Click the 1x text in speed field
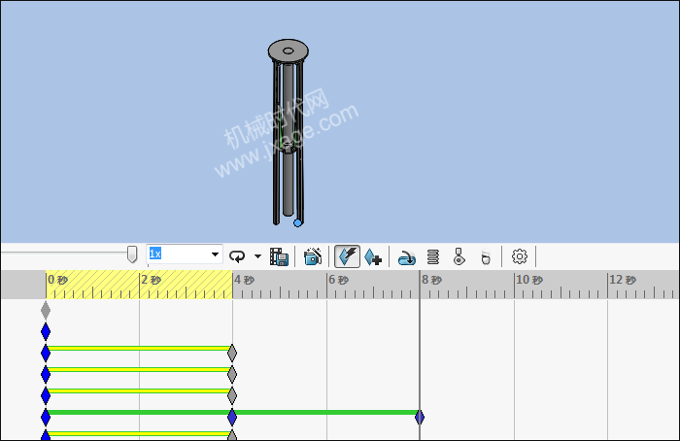Viewport: 680px width, 441px height. point(155,254)
